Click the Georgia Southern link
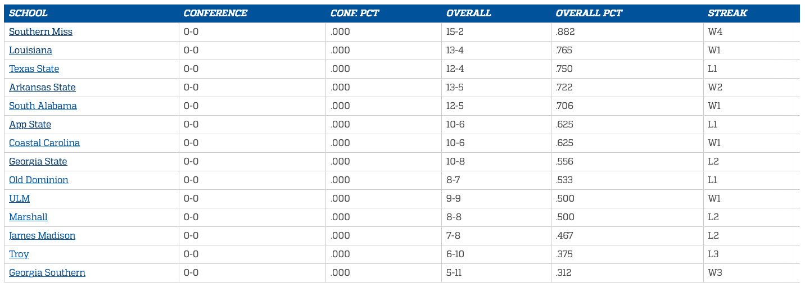This screenshot has width=805, height=287. click(x=47, y=273)
